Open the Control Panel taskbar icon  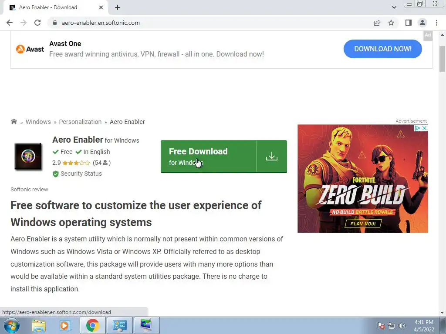click(119, 325)
